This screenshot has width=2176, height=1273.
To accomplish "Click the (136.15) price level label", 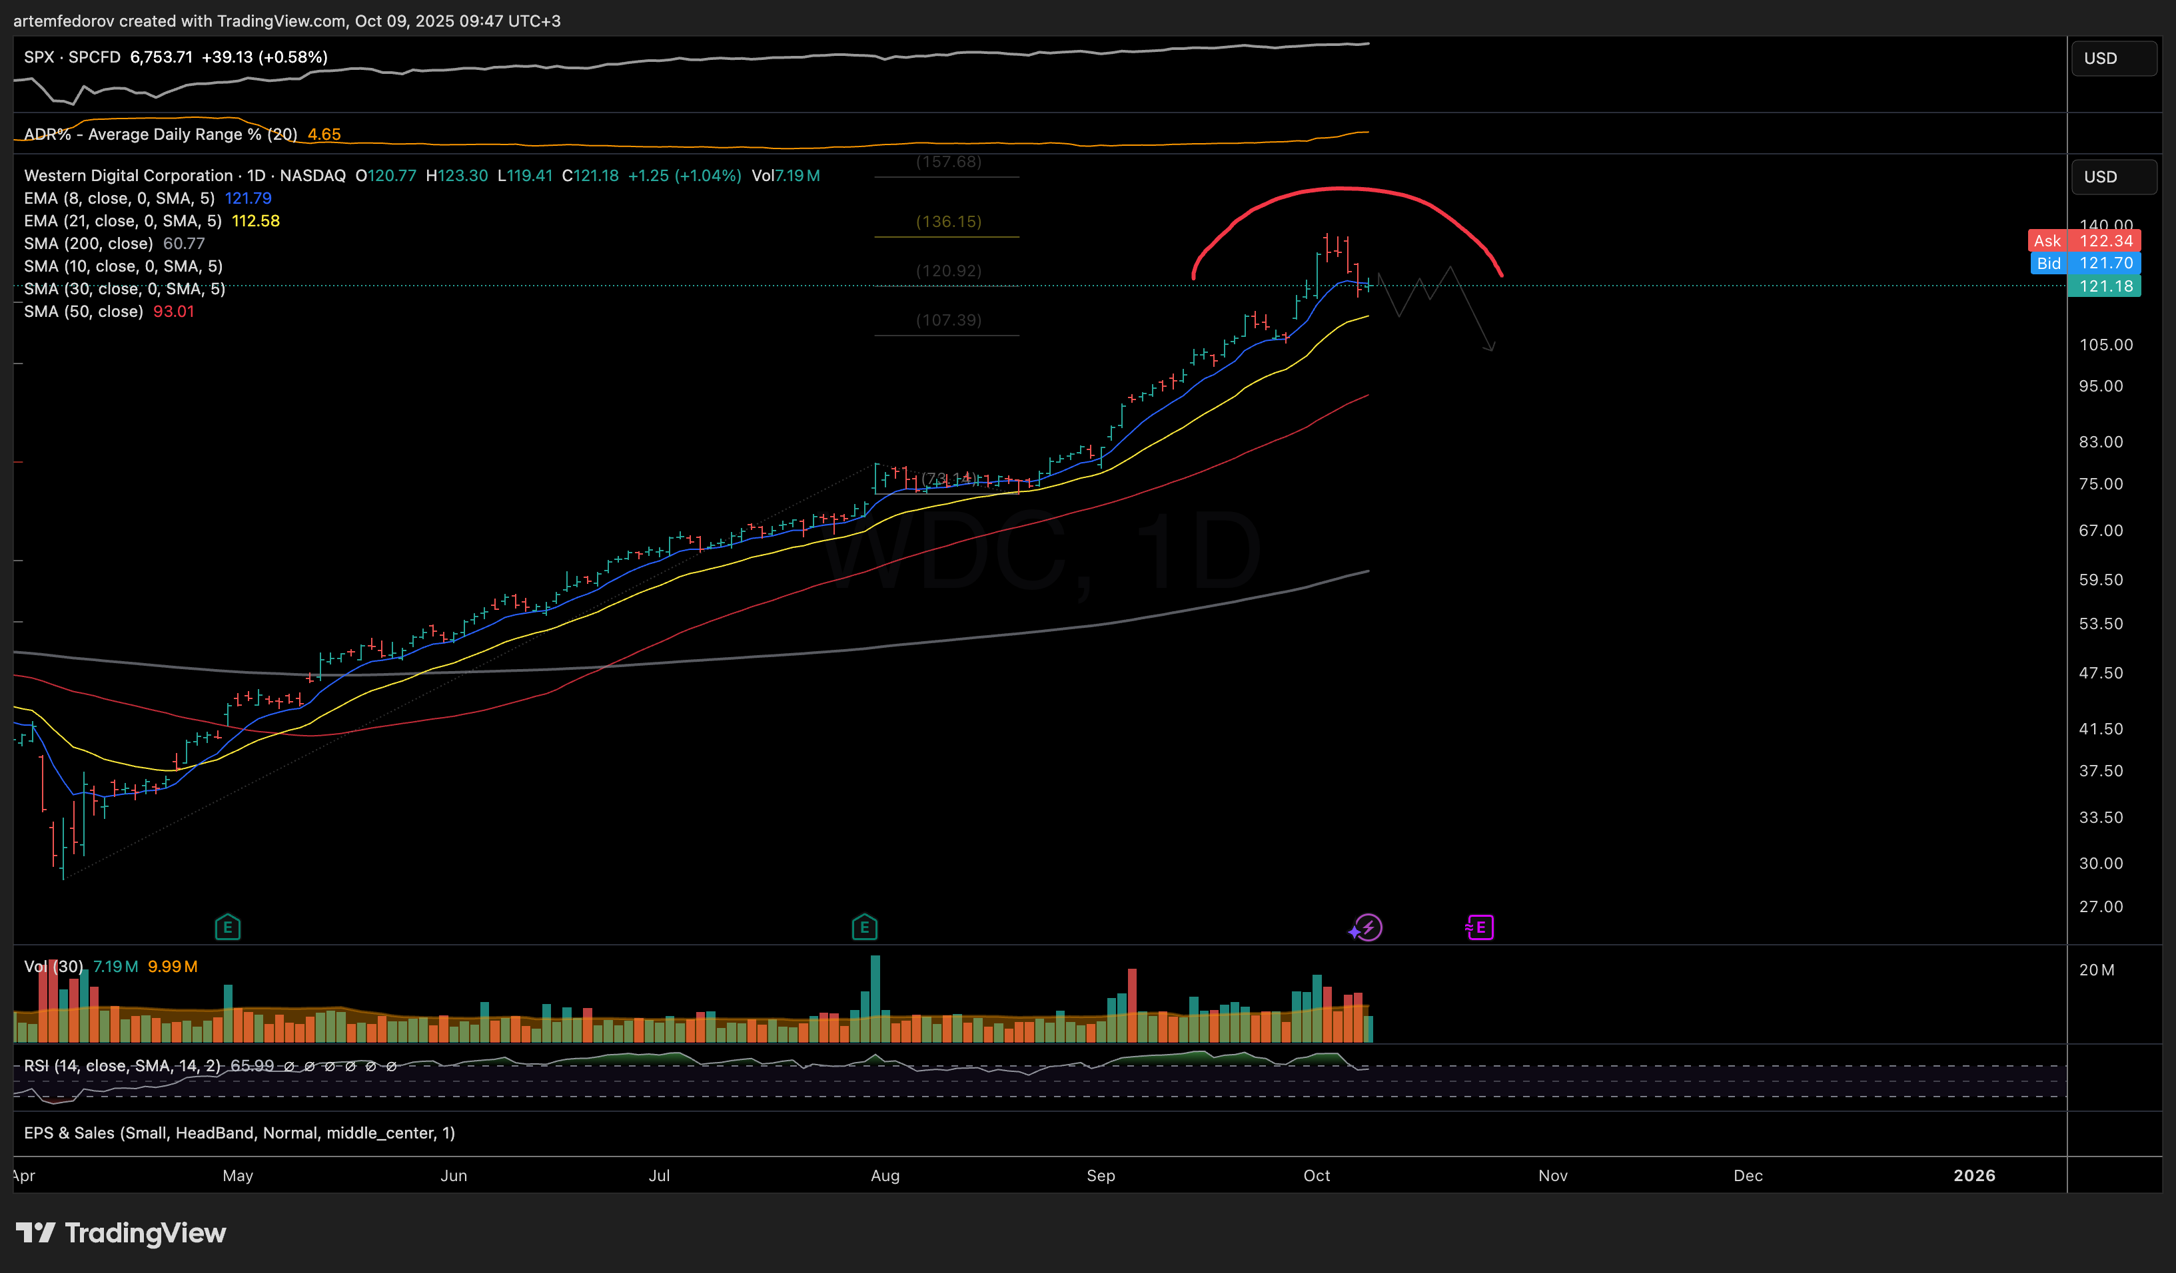I will [x=948, y=222].
